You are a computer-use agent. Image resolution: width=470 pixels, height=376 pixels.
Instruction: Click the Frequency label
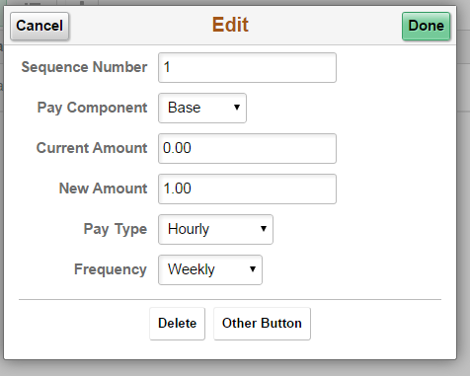[x=111, y=269]
